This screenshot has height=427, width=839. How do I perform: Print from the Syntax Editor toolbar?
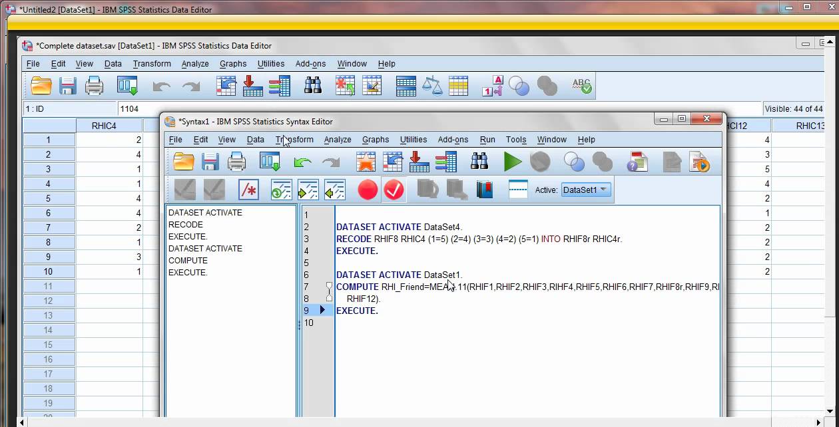pos(237,162)
